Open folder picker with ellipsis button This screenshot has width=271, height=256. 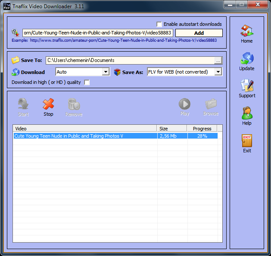(x=218, y=61)
